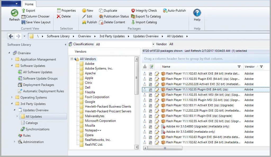Create a New package
Image resolution: width=271 pixels, height=157 pixels.
88,11
